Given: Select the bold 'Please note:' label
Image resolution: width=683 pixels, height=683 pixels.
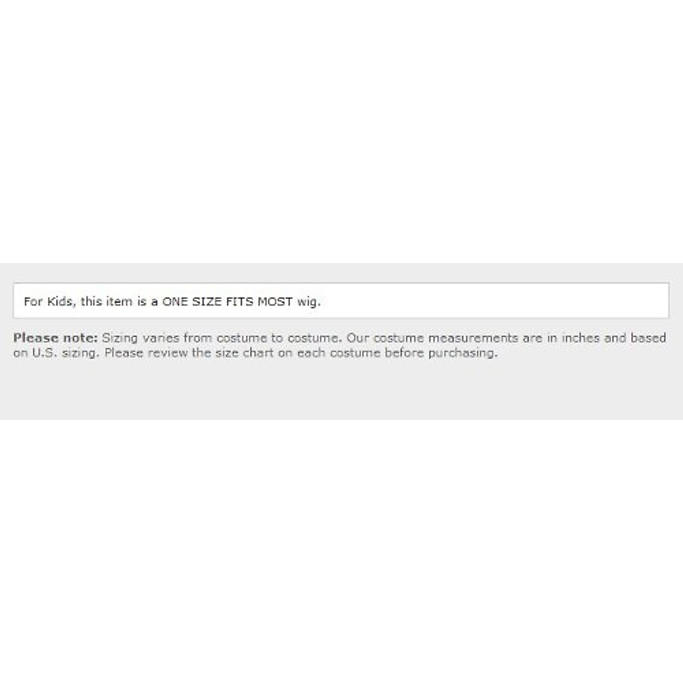Looking at the screenshot, I should tap(56, 338).
